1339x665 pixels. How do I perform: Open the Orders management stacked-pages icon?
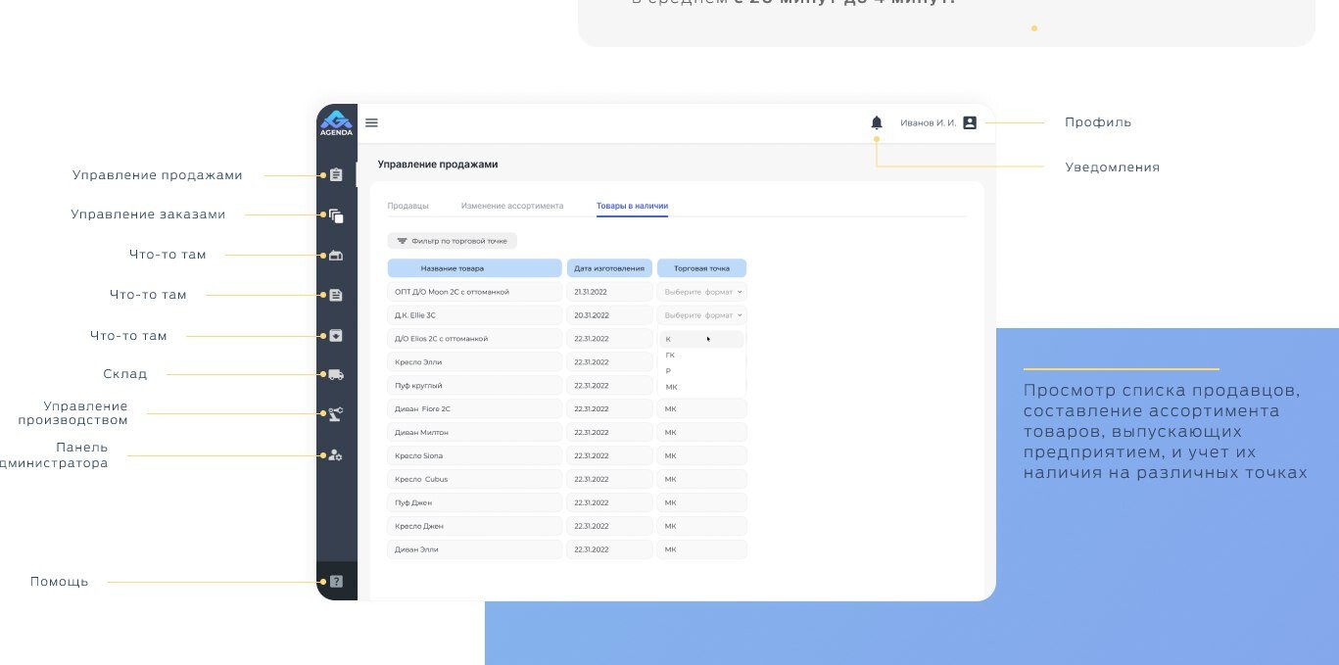pyautogui.click(x=336, y=215)
